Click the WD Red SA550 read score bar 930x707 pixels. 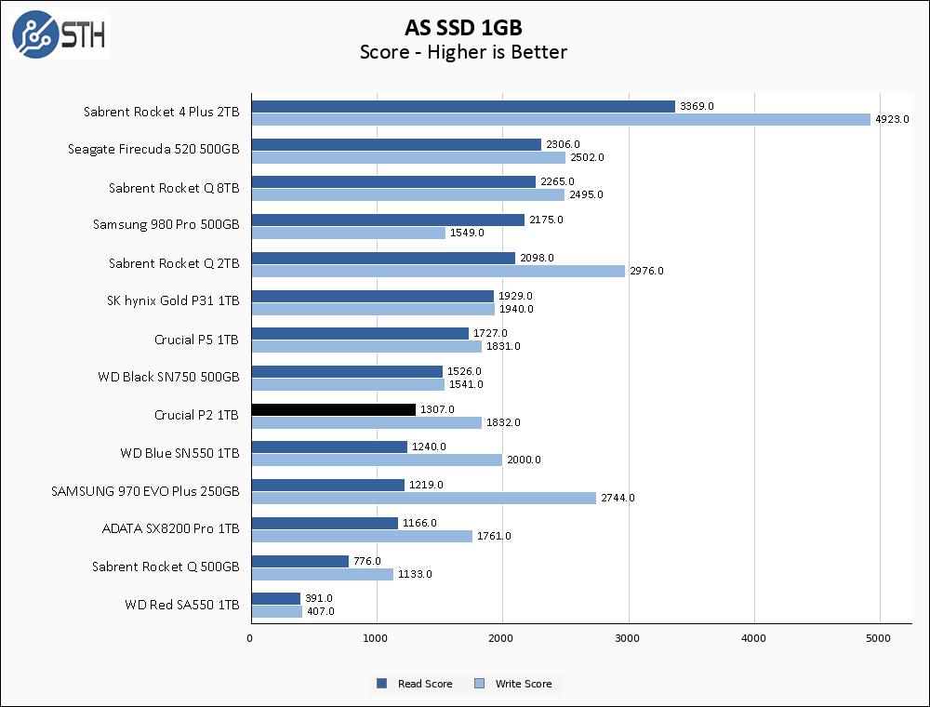coord(276,598)
